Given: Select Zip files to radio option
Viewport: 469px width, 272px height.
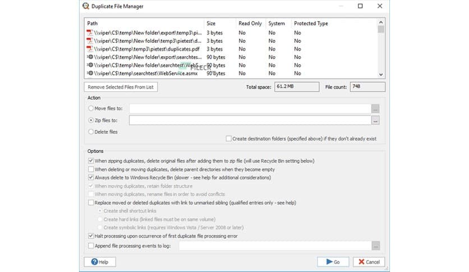Looking at the screenshot, I should (x=91, y=120).
